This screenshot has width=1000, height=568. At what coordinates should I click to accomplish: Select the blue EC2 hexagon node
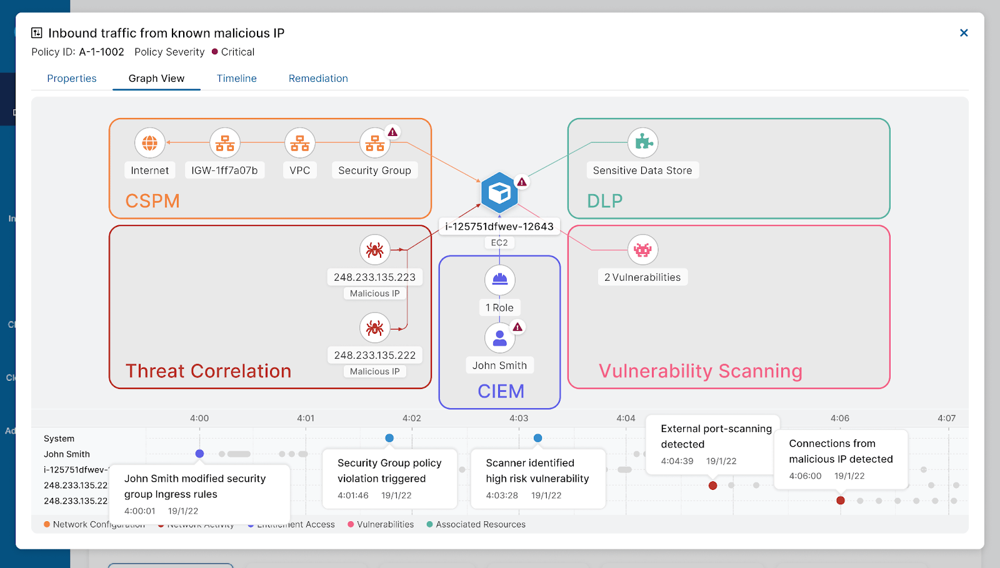click(x=499, y=193)
